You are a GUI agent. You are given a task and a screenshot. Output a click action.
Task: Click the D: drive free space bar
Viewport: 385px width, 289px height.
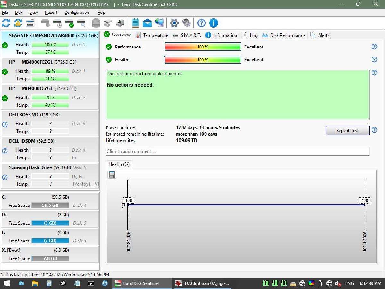[50, 223]
